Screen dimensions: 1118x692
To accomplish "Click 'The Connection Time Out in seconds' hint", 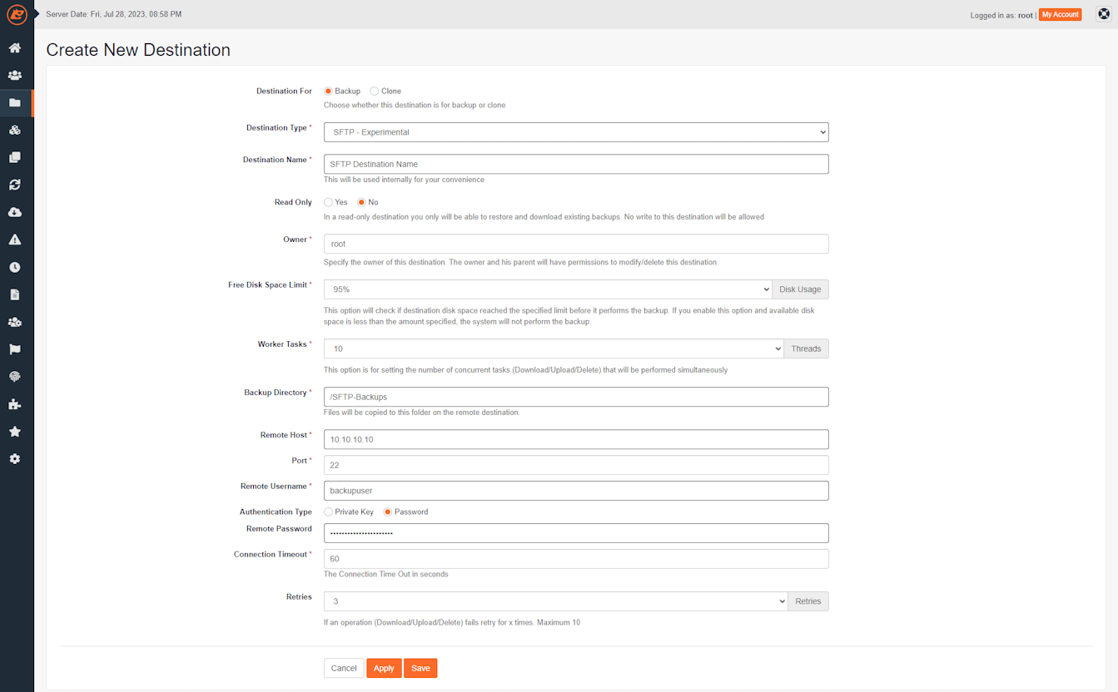I will 385,574.
